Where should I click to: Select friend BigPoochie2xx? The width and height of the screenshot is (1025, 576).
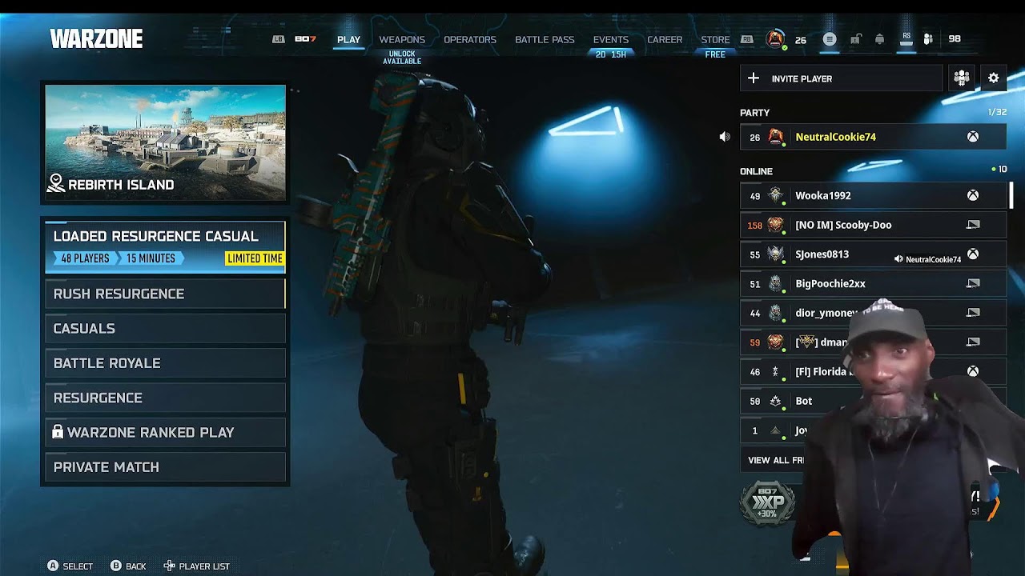tap(873, 283)
